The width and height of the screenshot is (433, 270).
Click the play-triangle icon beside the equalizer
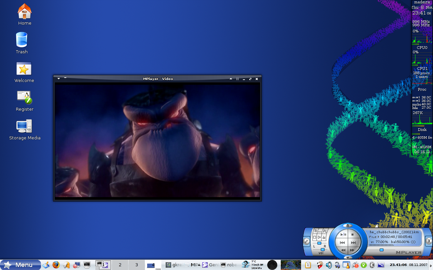click(319, 238)
